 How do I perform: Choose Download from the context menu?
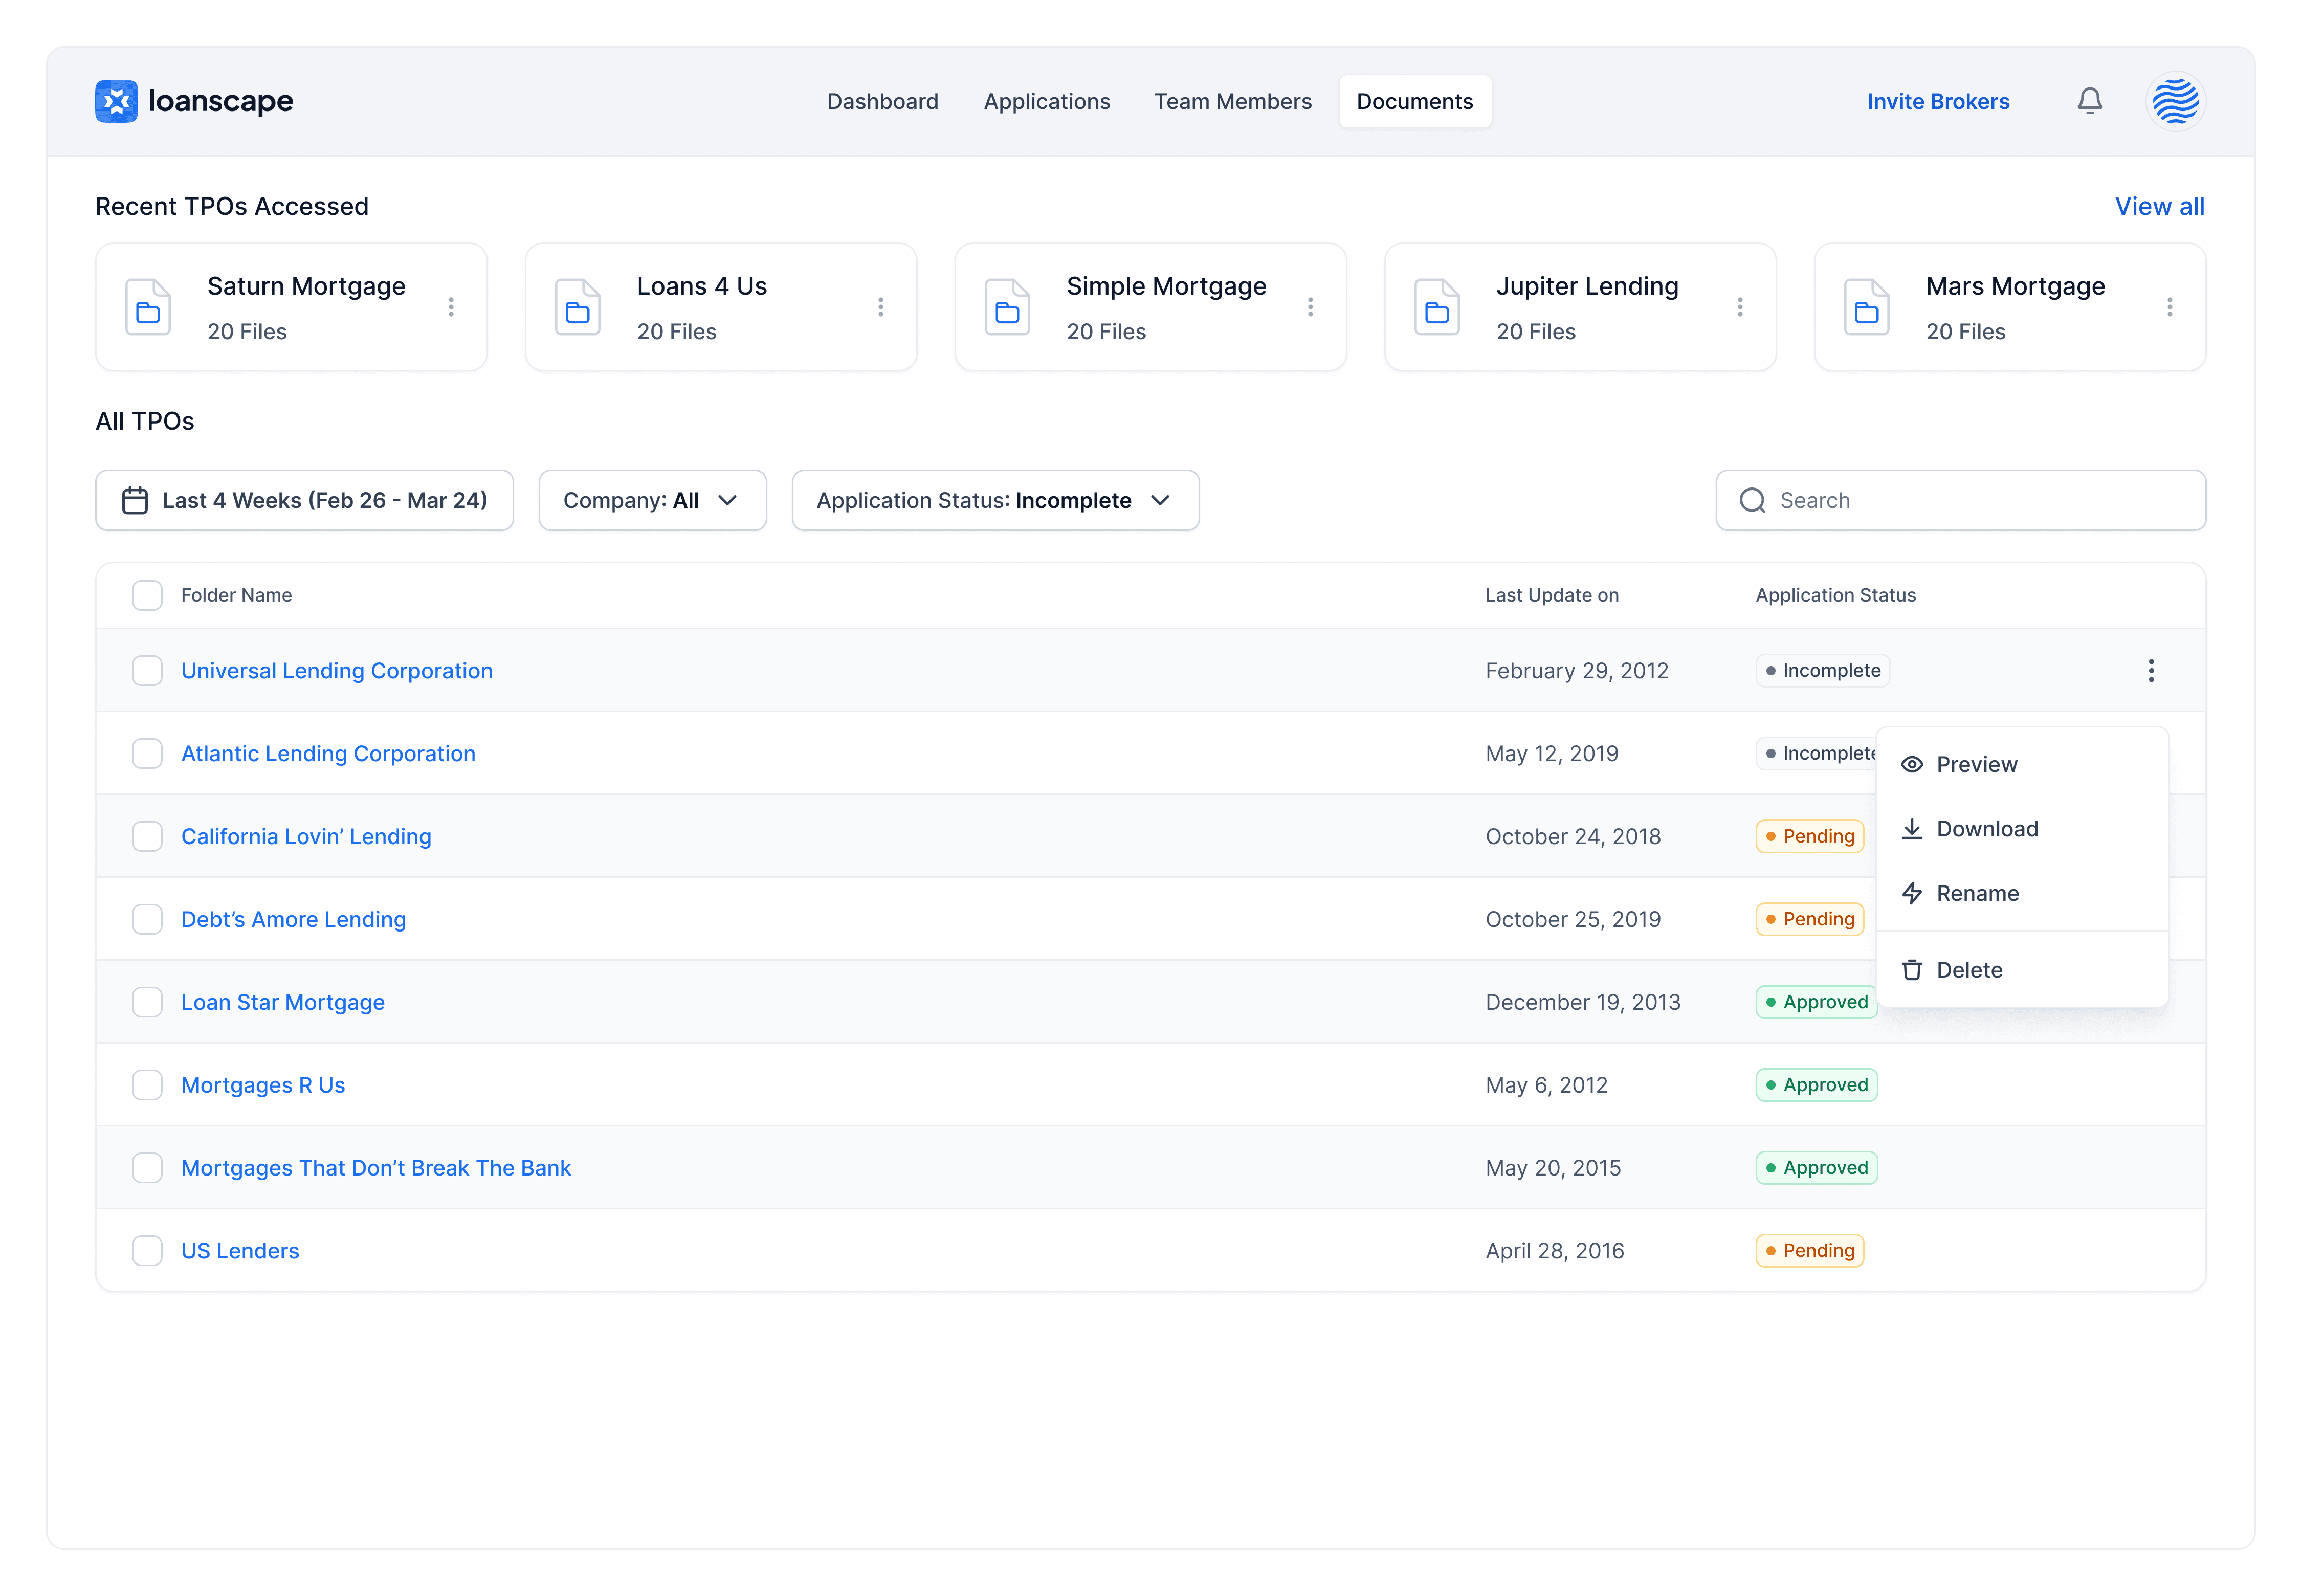(x=1986, y=829)
